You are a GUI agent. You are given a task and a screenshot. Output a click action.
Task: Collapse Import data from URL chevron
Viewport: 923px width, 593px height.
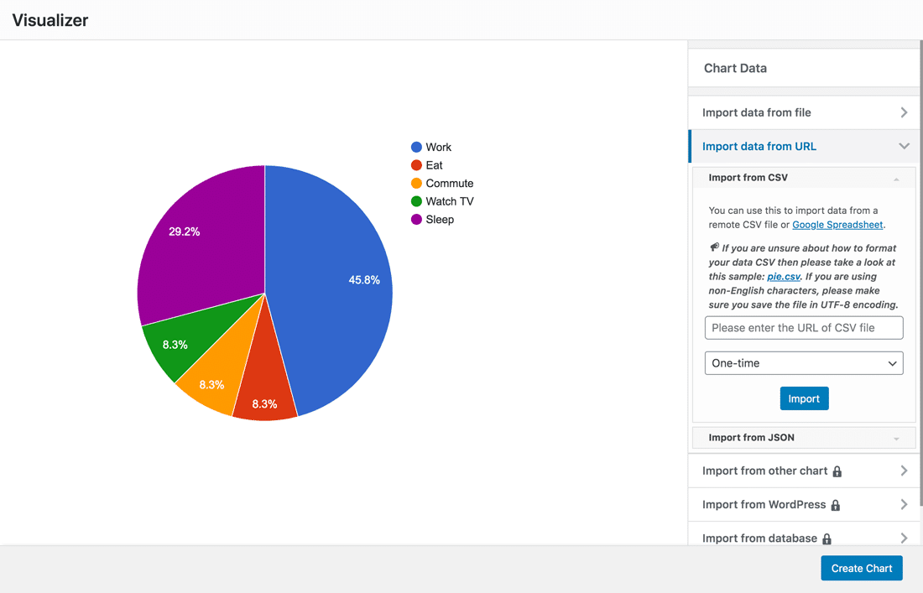pyautogui.click(x=905, y=146)
